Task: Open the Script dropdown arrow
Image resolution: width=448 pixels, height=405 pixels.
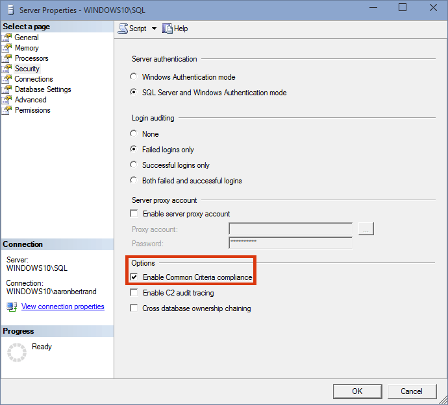Action: click(x=154, y=29)
